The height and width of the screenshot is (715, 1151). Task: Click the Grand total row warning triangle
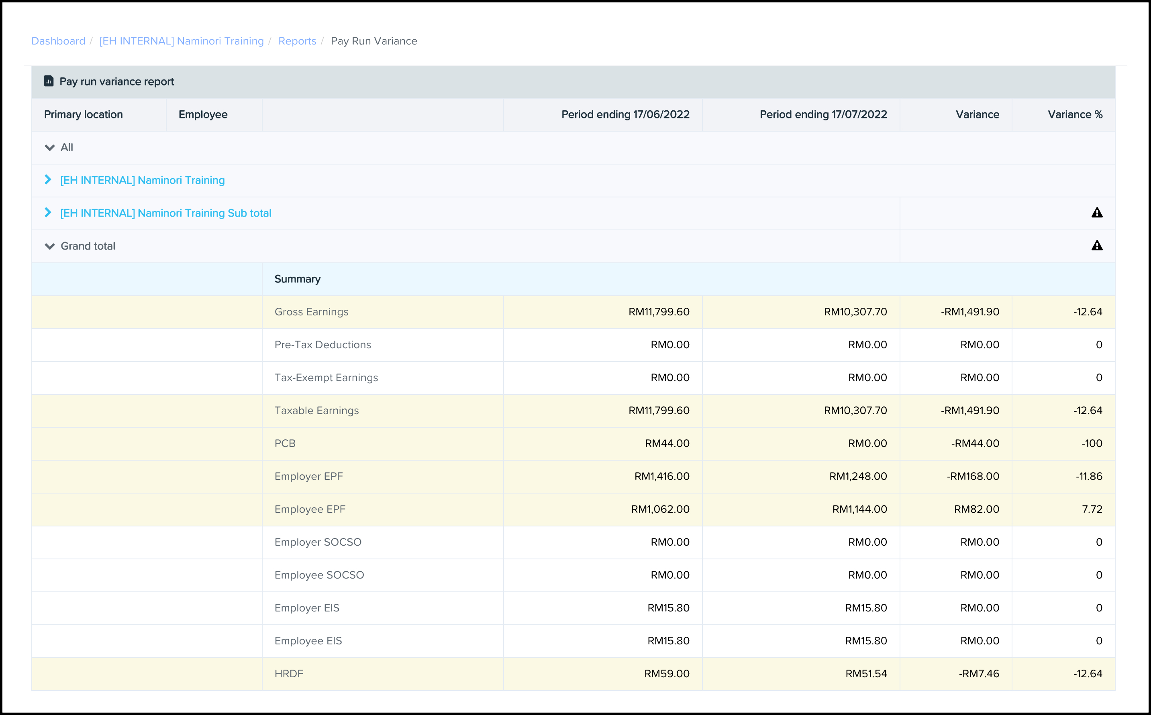[x=1096, y=246]
